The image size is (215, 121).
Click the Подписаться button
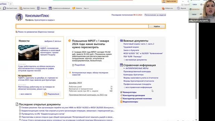51,94
